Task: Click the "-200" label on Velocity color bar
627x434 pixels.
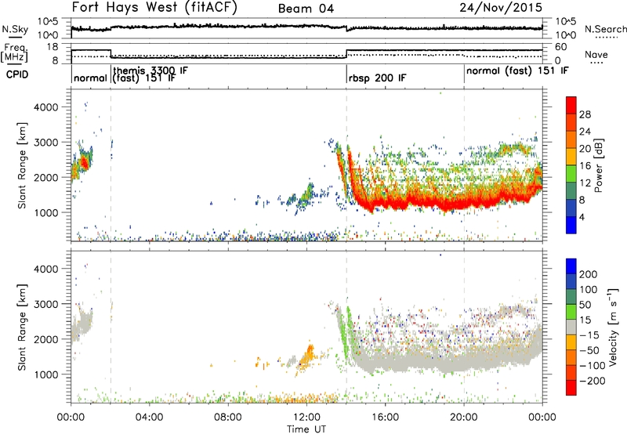Action: pyautogui.click(x=593, y=381)
